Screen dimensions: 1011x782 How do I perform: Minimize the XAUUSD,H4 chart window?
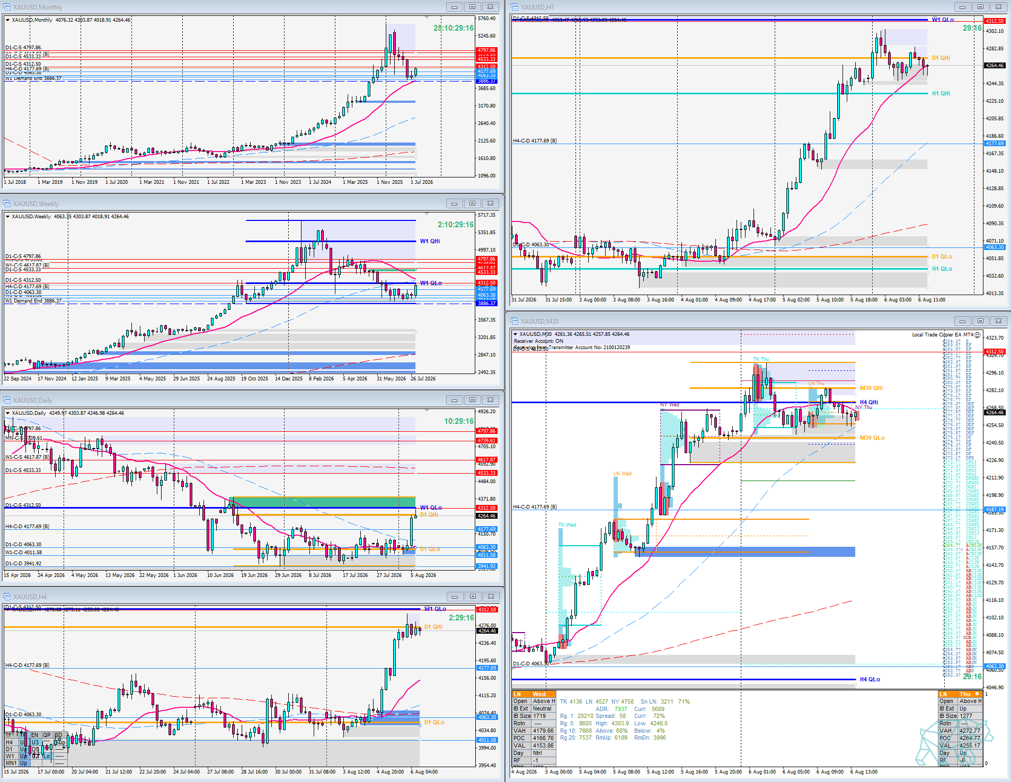(455, 597)
